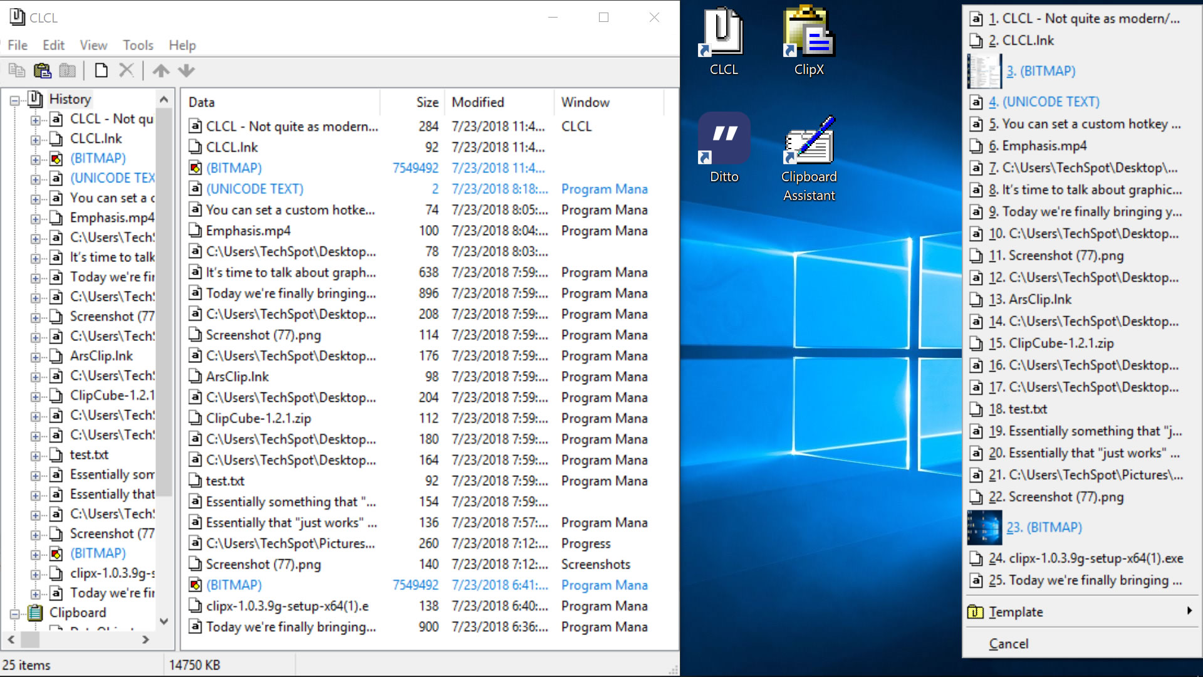Select 'It's time to talk' tree item
Viewport: 1203px width, 677px height.
click(112, 258)
